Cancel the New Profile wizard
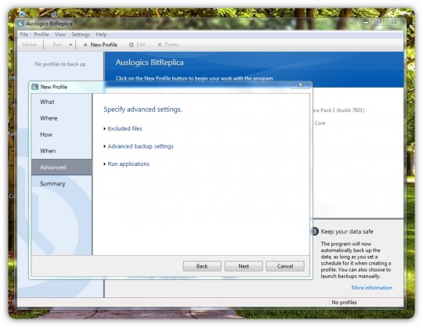The width and height of the screenshot is (423, 327). click(x=285, y=266)
